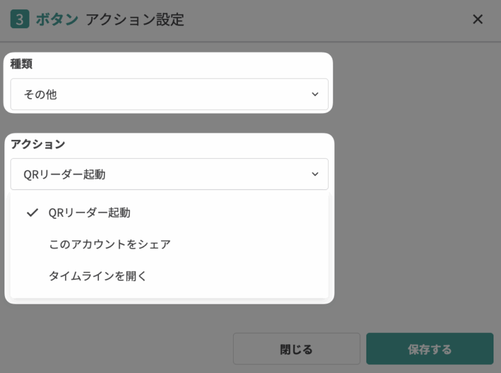Save settings with 保存する button

(x=430, y=349)
